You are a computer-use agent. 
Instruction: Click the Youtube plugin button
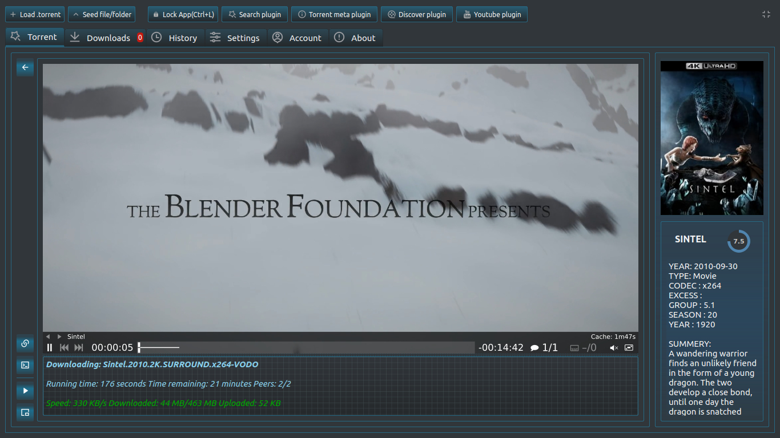point(492,14)
